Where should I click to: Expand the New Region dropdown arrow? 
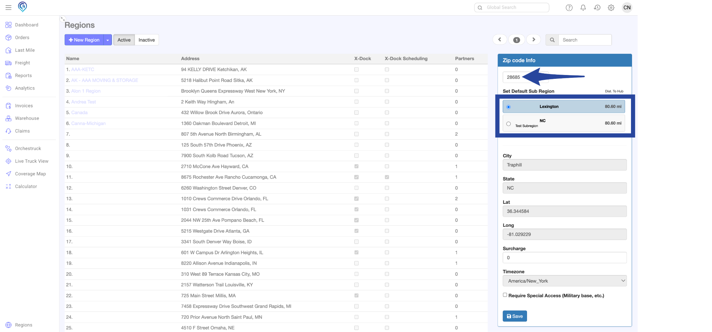click(108, 40)
